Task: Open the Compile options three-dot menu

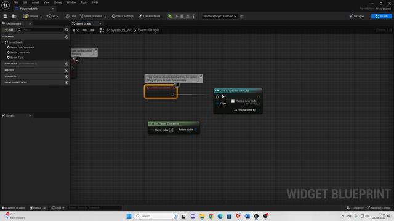Action: point(41,16)
